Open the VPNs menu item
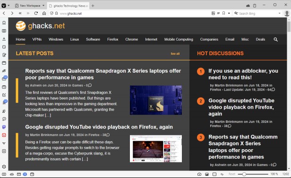Viewport: 291px width, 178px height. click(x=37, y=39)
